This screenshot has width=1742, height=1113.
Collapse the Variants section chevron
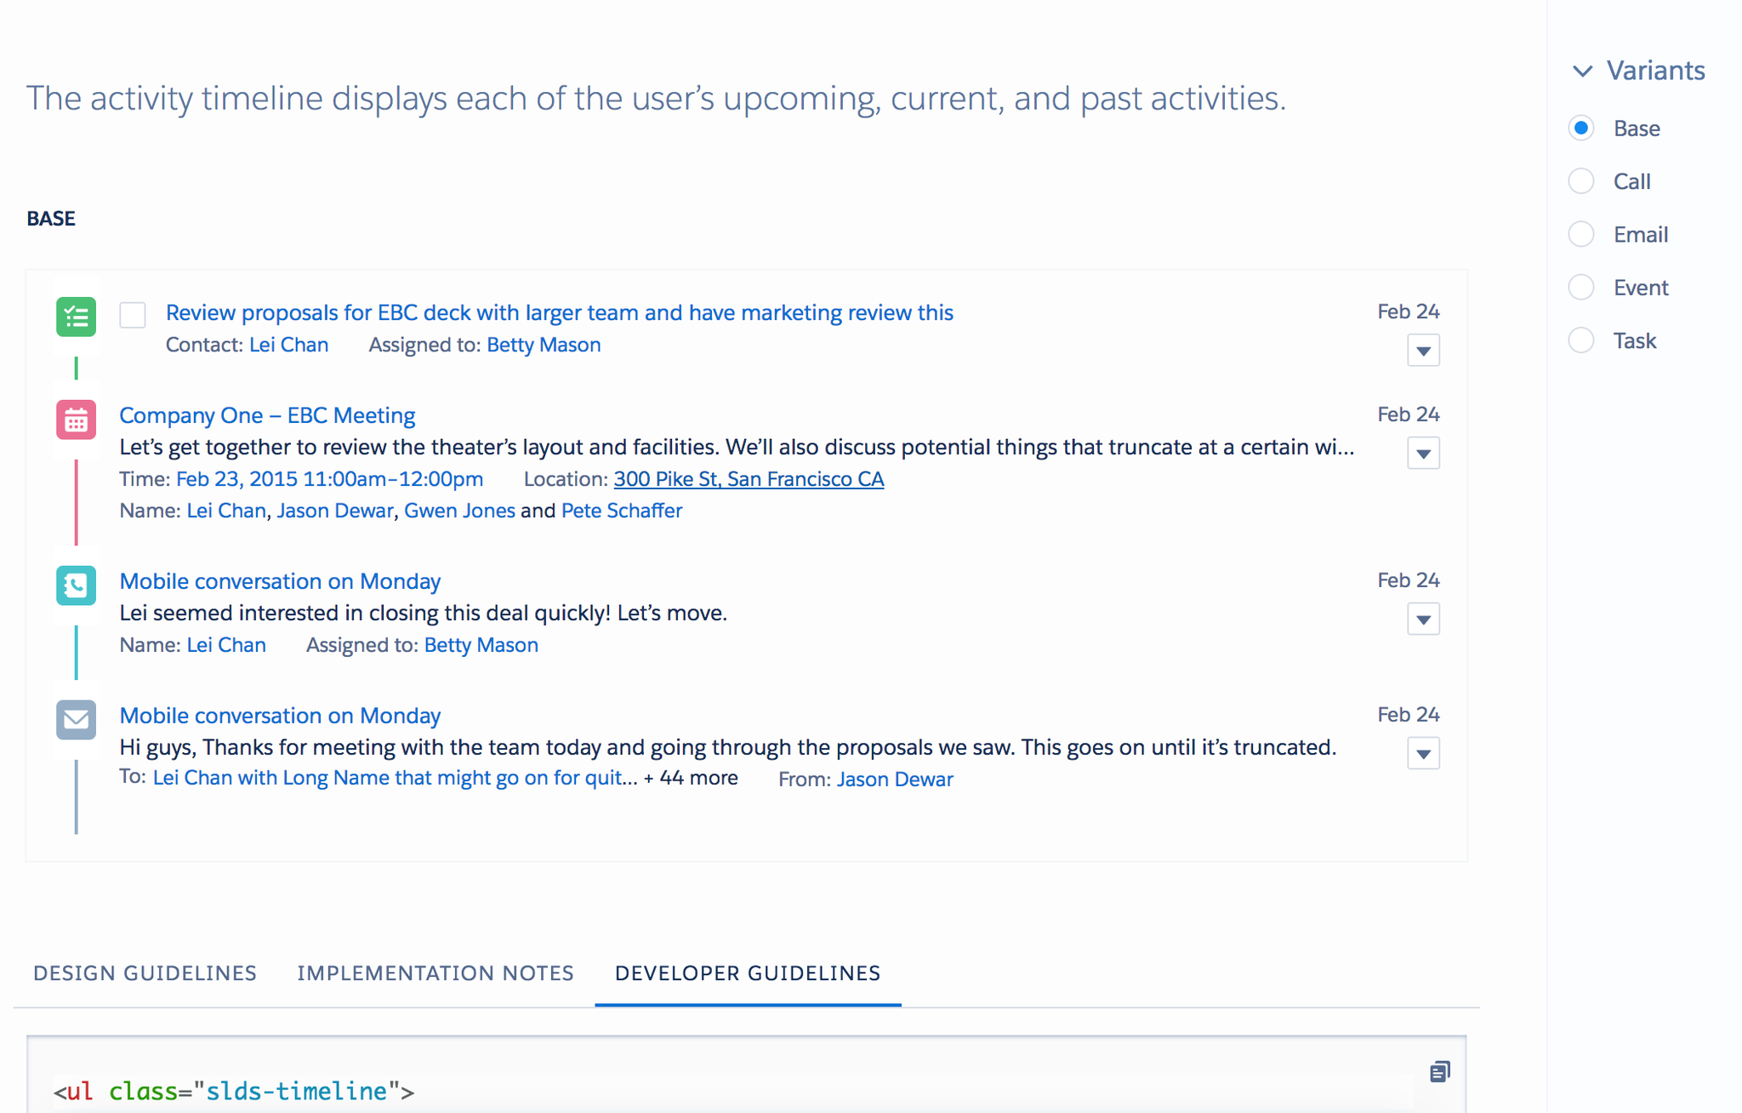1582,71
